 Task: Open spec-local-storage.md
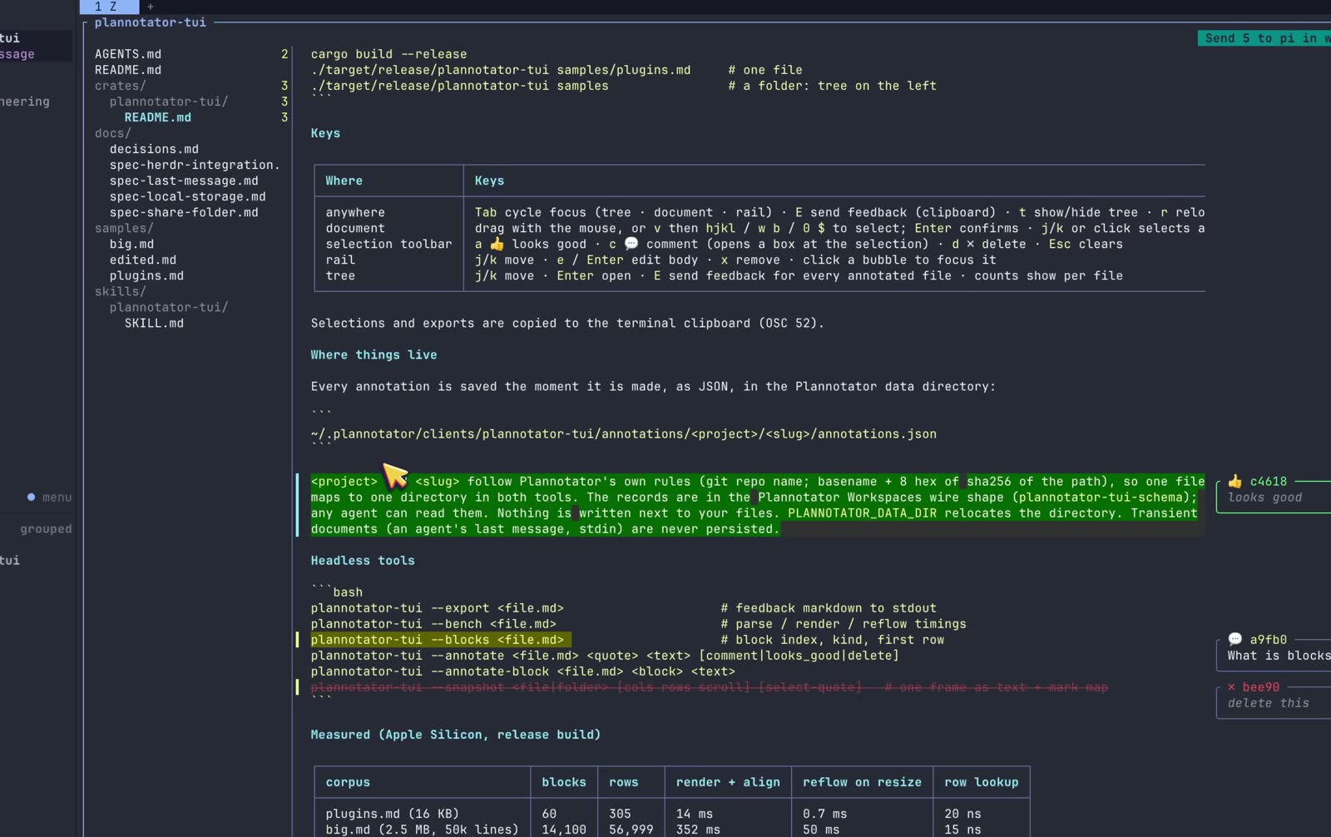(x=188, y=196)
